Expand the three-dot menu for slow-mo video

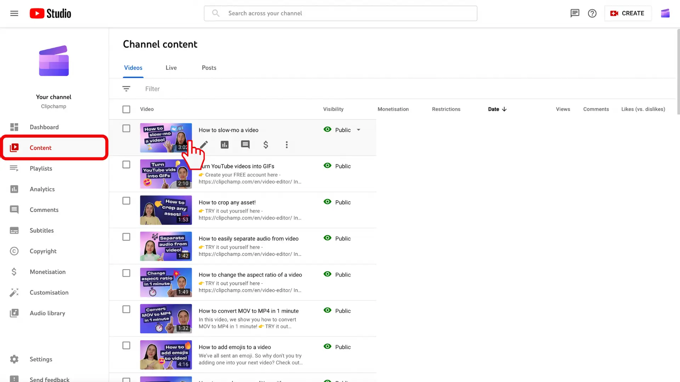(286, 145)
